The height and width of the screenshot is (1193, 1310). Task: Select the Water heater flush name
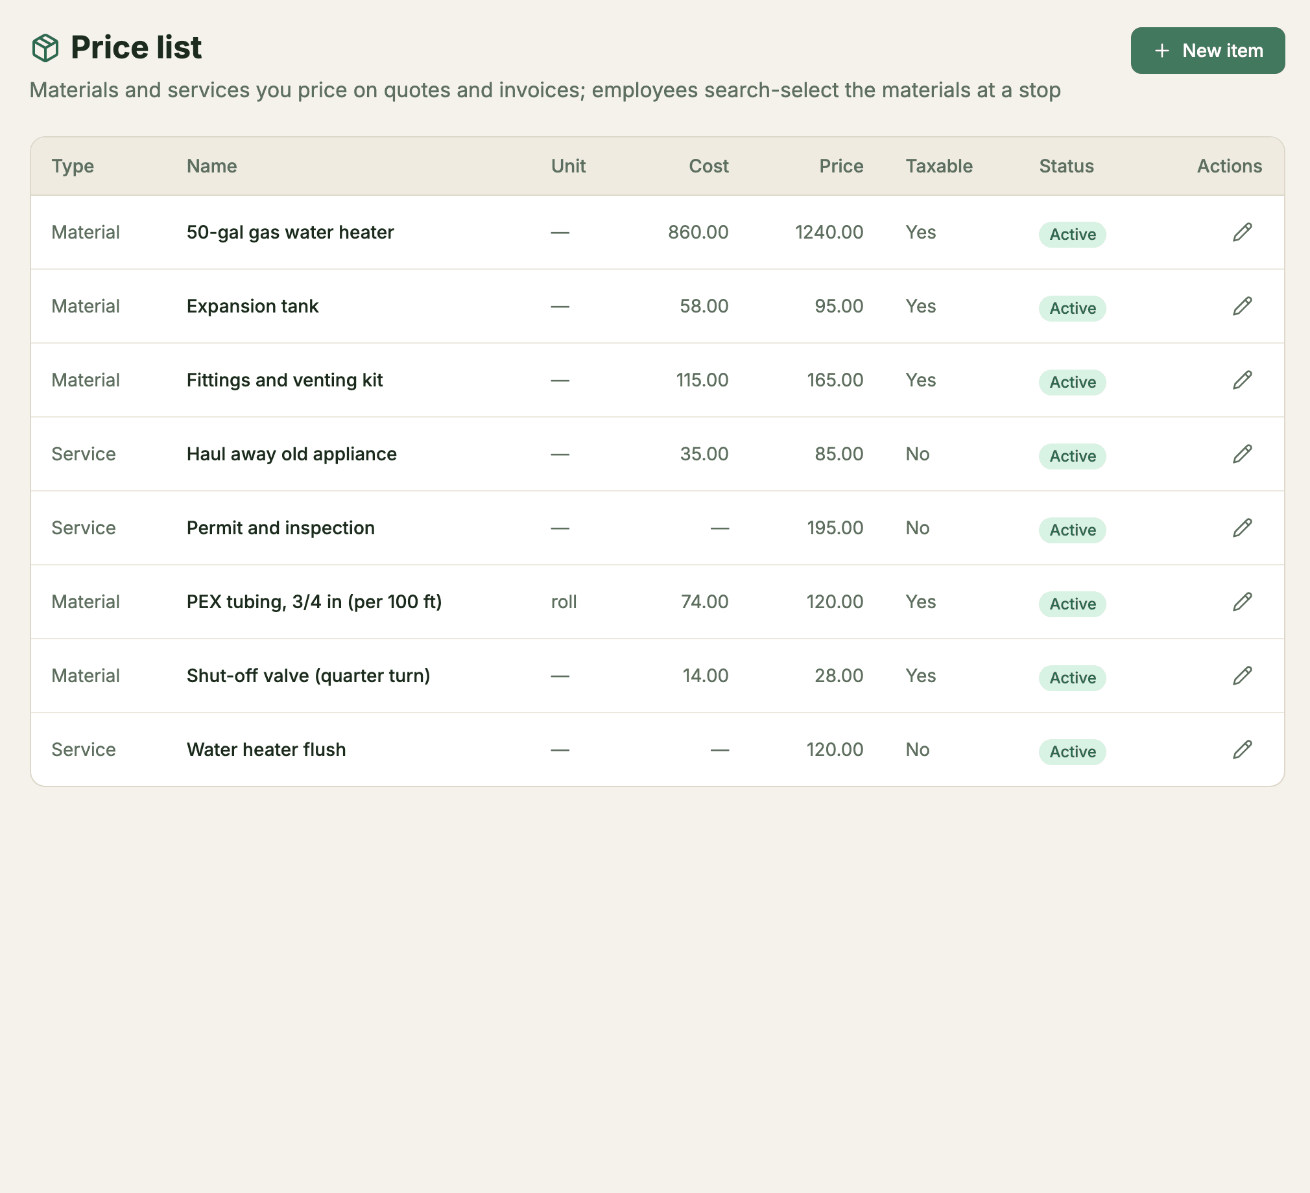(266, 750)
